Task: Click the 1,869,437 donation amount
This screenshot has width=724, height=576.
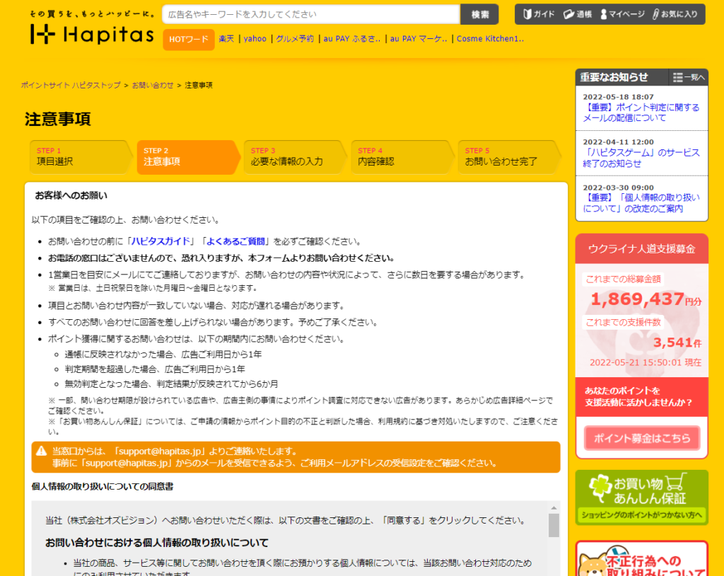Action: (637, 299)
